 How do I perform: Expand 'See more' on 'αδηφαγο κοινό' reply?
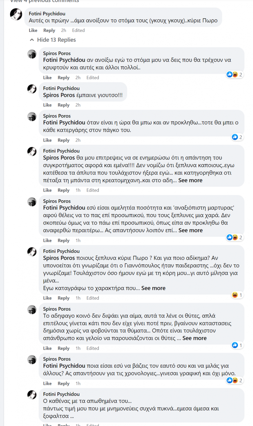click(194, 338)
